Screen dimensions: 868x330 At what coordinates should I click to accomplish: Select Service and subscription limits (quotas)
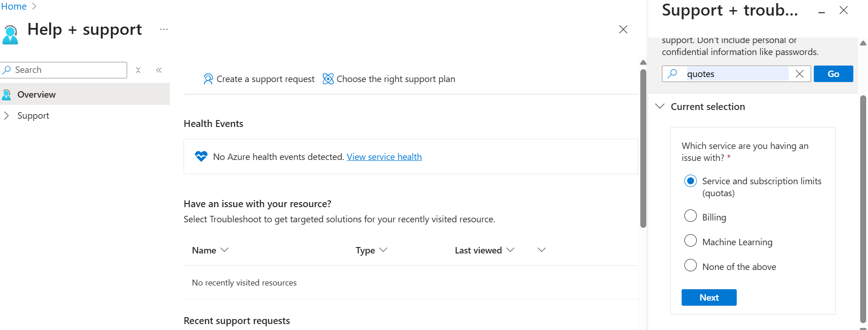tap(690, 181)
